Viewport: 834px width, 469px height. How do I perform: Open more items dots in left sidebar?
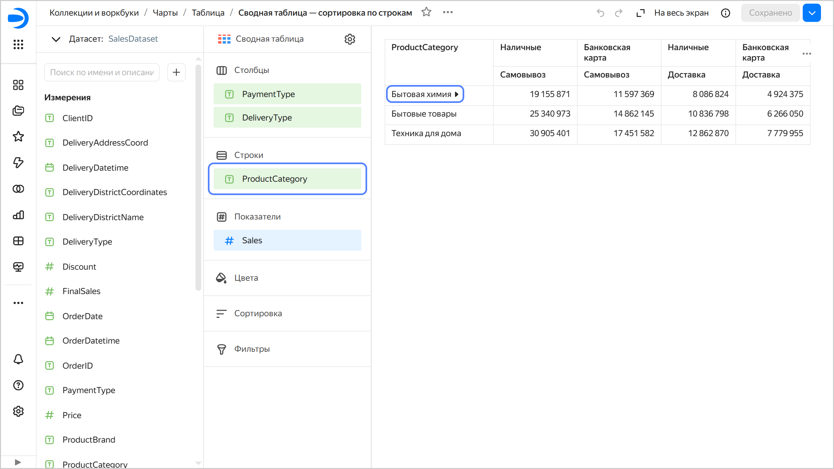click(18, 303)
